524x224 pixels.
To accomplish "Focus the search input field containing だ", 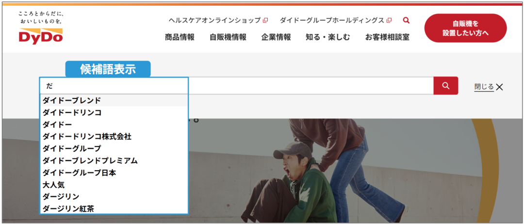I will tap(237, 85).
